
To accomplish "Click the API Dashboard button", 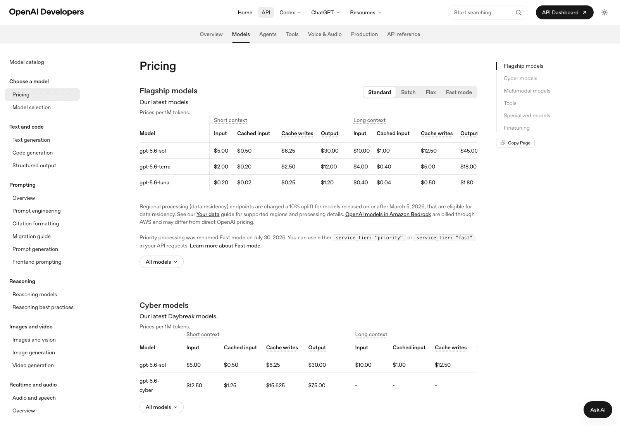I will pos(565,12).
